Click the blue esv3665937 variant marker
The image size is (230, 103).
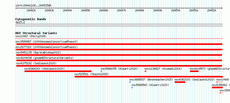click(130, 82)
